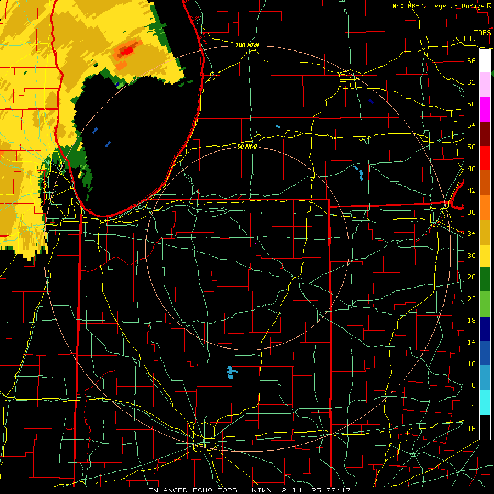This screenshot has height=494, width=494.
Task: Click the ENHANCED ECHO TOPS KIWX caption
Action: (249, 490)
